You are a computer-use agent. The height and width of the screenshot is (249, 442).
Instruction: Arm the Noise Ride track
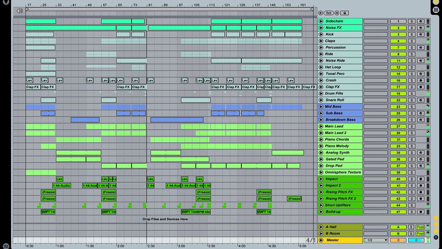[x=420, y=61]
